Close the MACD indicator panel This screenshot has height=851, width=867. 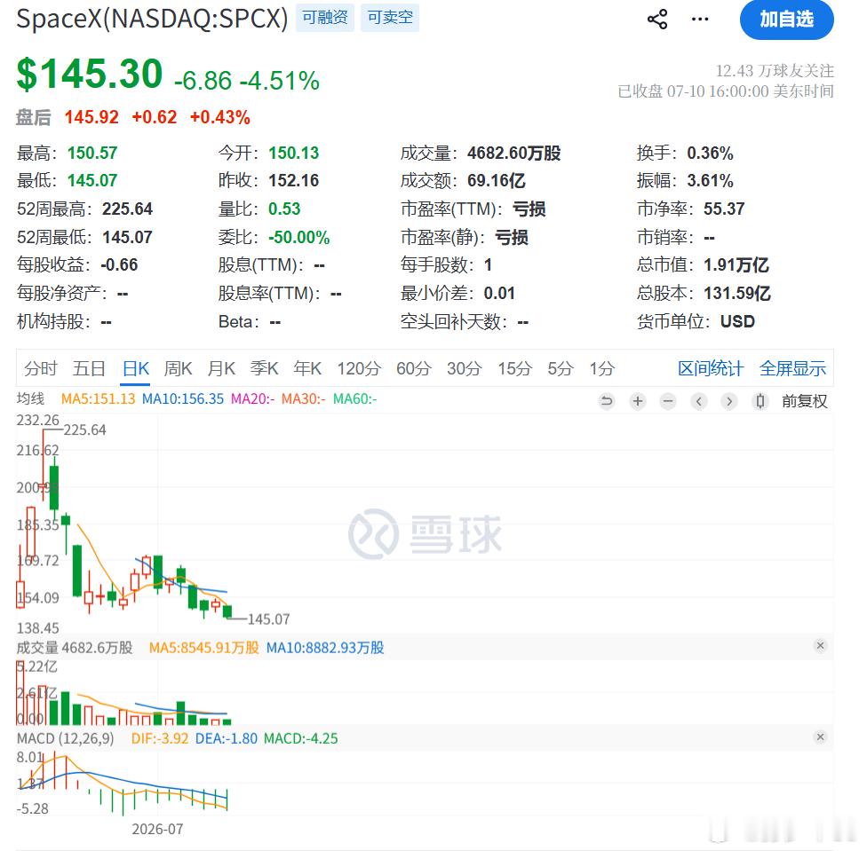[820, 737]
